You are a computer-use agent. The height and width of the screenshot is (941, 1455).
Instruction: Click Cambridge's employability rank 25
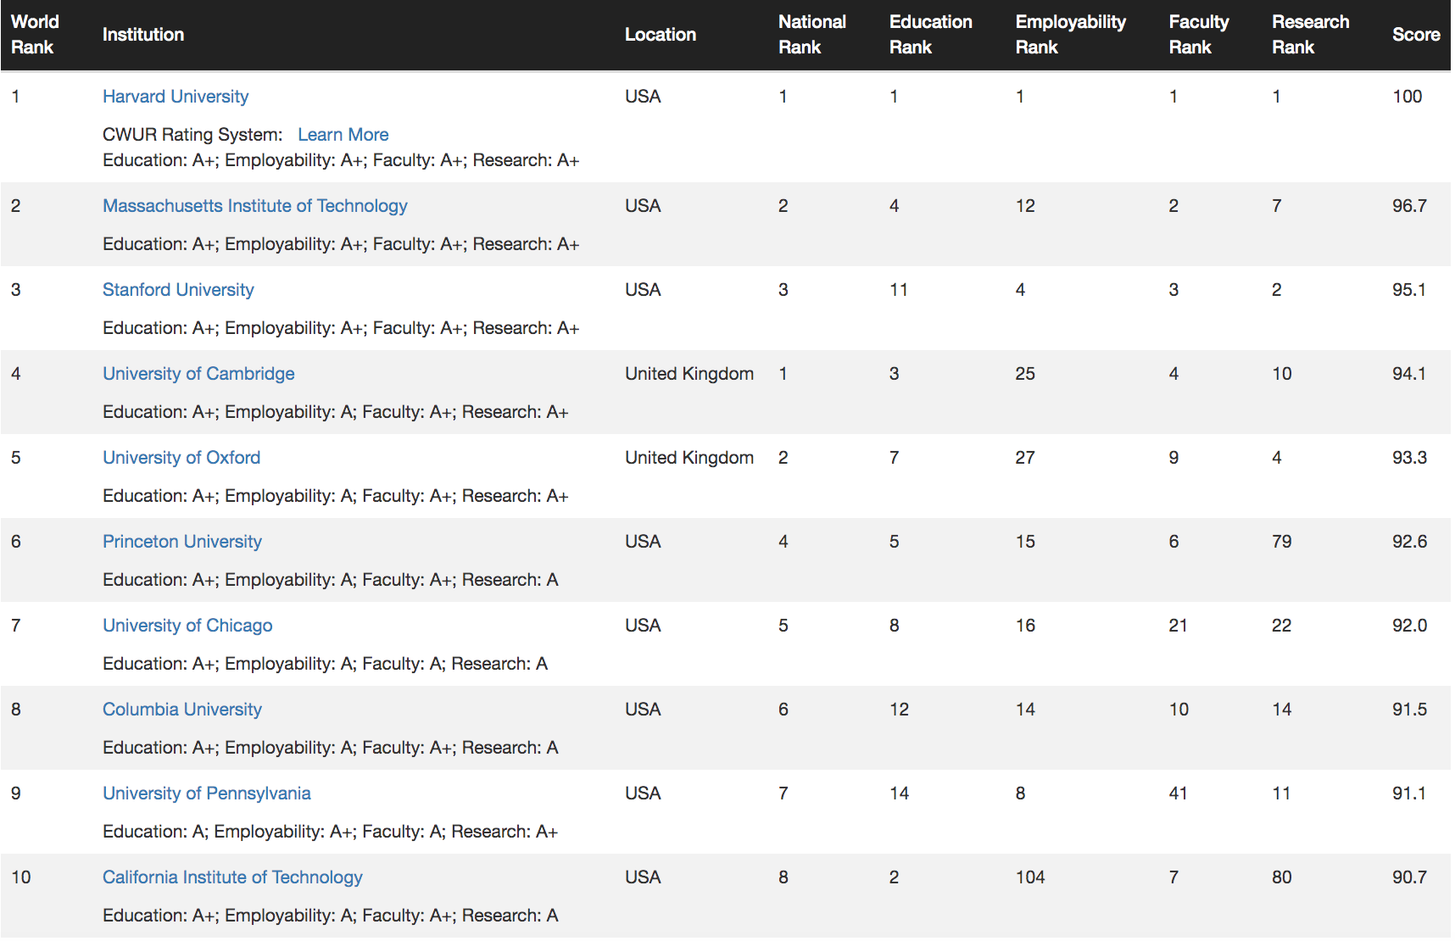point(1025,374)
